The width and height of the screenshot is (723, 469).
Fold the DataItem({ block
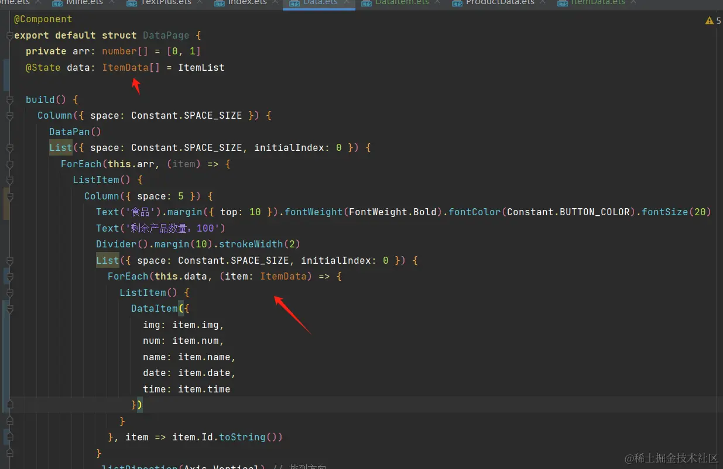[x=9, y=309]
